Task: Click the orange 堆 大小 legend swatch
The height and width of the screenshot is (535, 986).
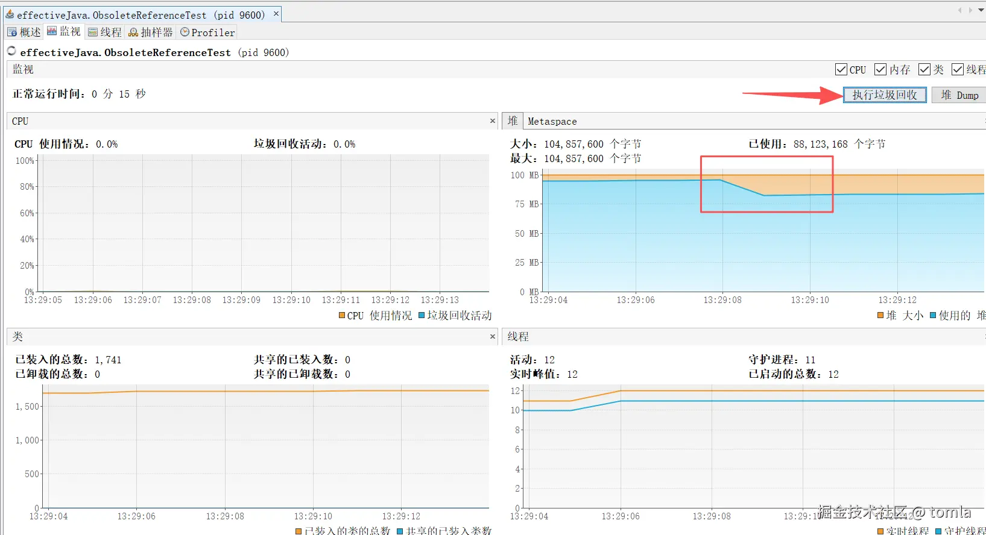Action: click(880, 315)
